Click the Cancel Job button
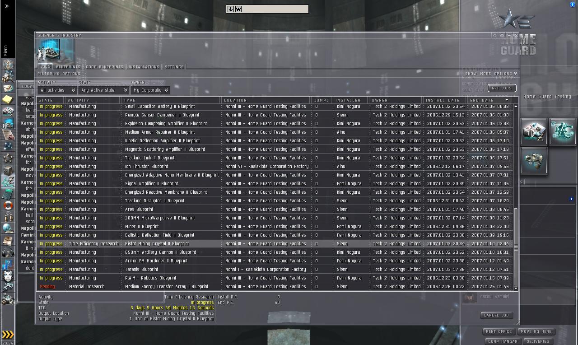 click(x=496, y=315)
